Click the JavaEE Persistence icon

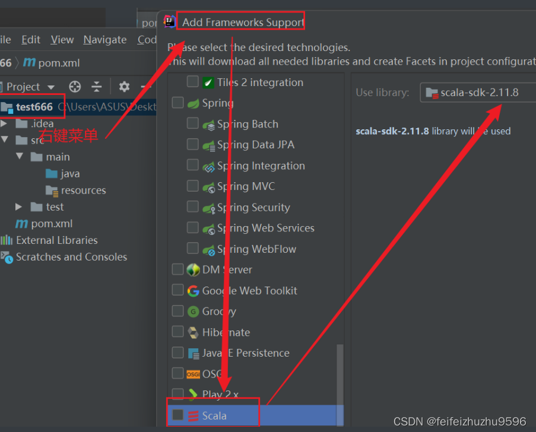(x=194, y=354)
